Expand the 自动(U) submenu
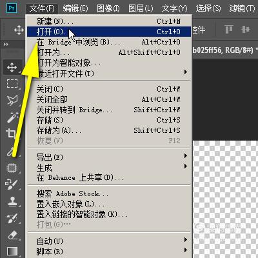The image size is (258, 258). click(x=109, y=241)
